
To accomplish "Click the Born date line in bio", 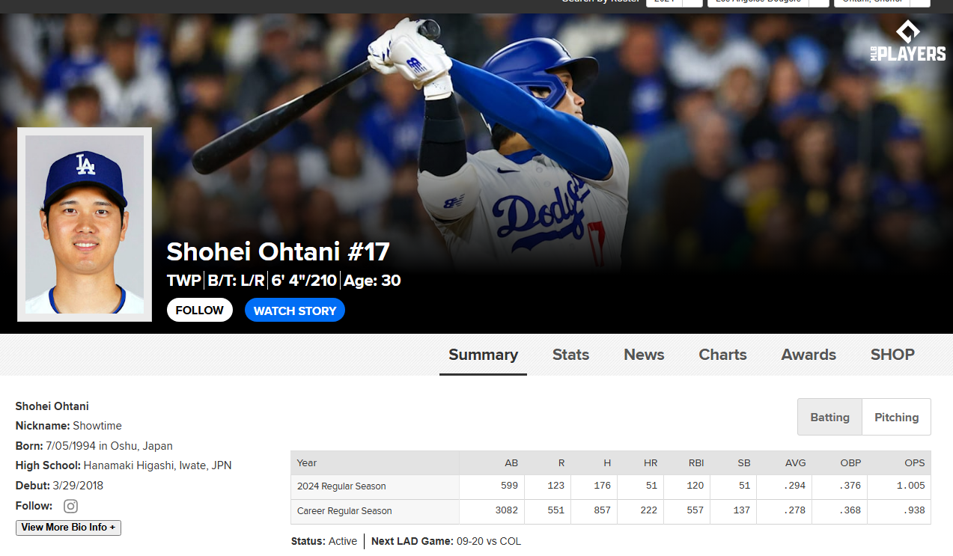I will coord(94,445).
